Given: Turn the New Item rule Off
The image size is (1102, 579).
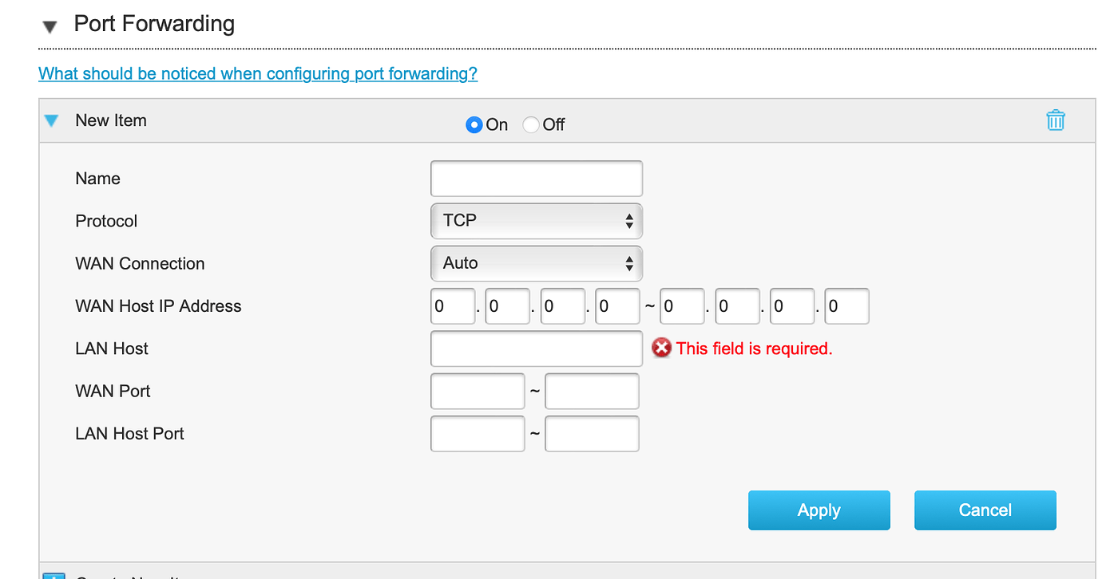Looking at the screenshot, I should pyautogui.click(x=529, y=124).
